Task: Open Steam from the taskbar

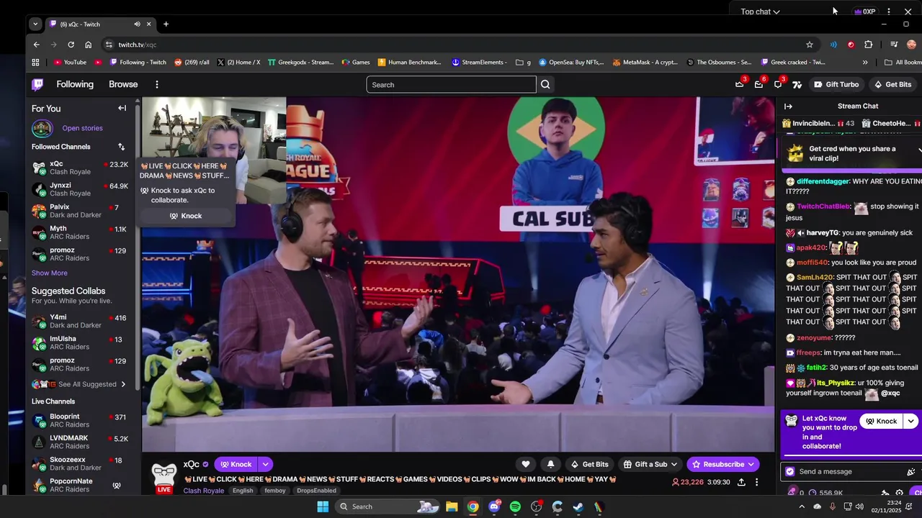Action: point(578,506)
